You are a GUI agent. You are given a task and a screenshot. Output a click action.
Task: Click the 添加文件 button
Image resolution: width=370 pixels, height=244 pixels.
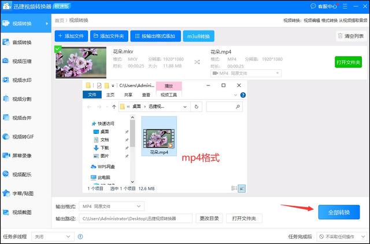click(71, 36)
